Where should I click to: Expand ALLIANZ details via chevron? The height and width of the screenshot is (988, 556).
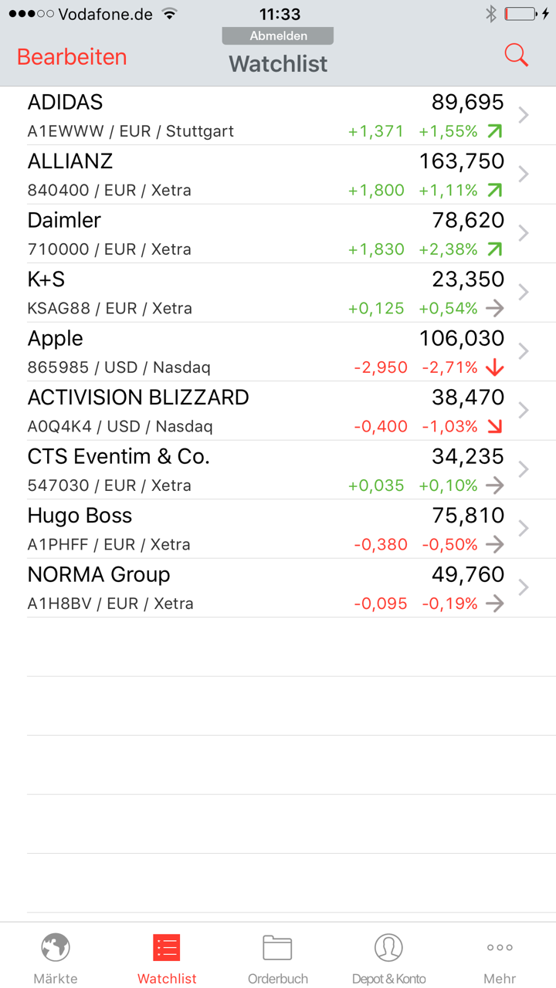[x=524, y=174]
